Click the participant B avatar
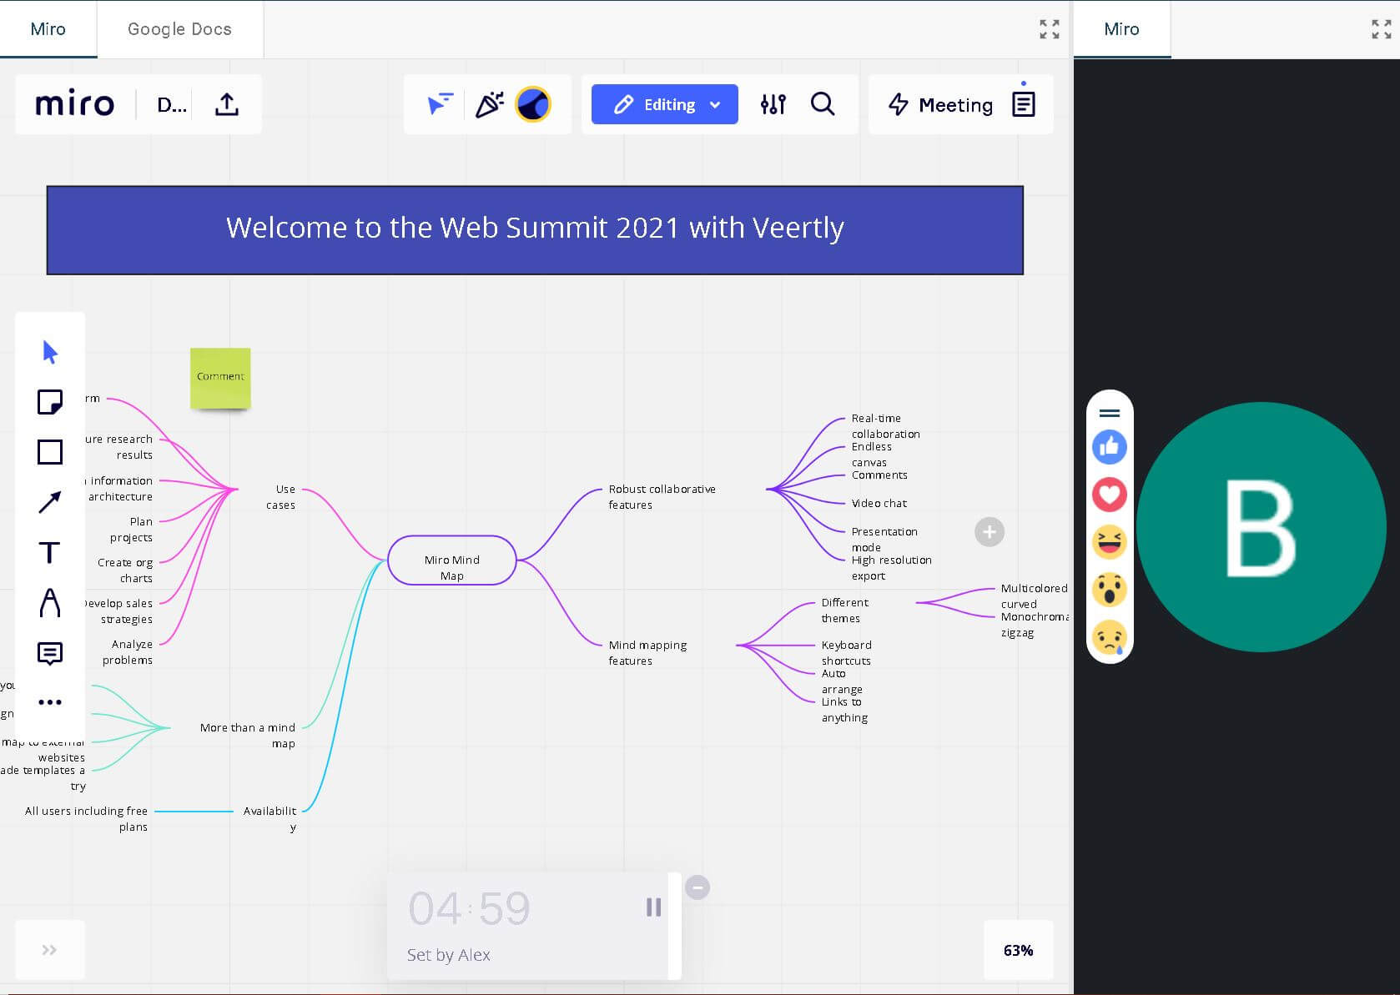1400x995 pixels. tap(1262, 527)
